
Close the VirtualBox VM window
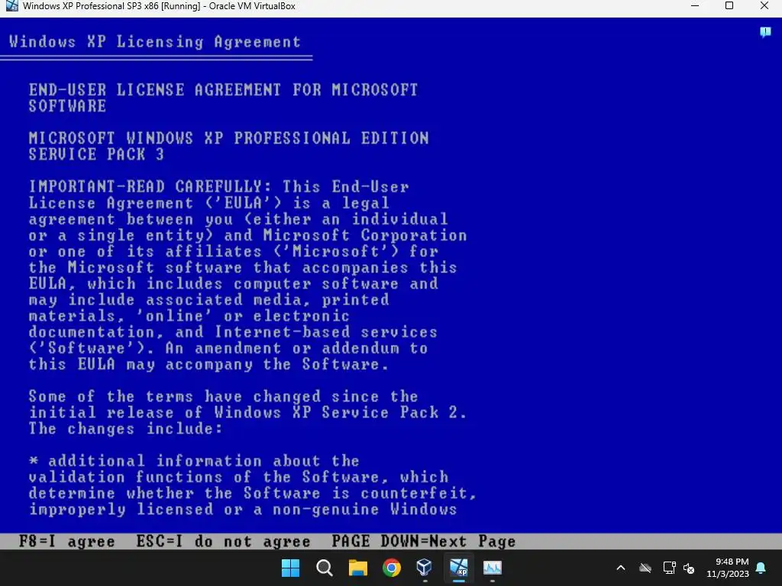[x=764, y=6]
